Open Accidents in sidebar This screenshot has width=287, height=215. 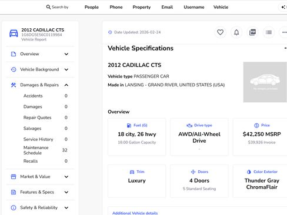click(33, 96)
